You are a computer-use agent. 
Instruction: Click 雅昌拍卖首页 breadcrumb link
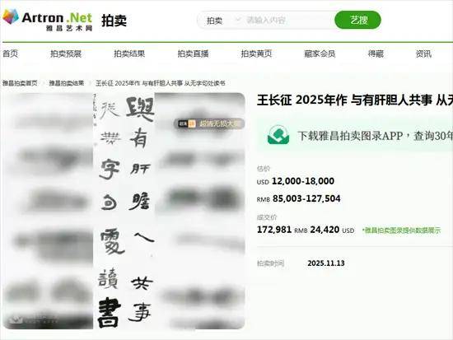(x=20, y=83)
